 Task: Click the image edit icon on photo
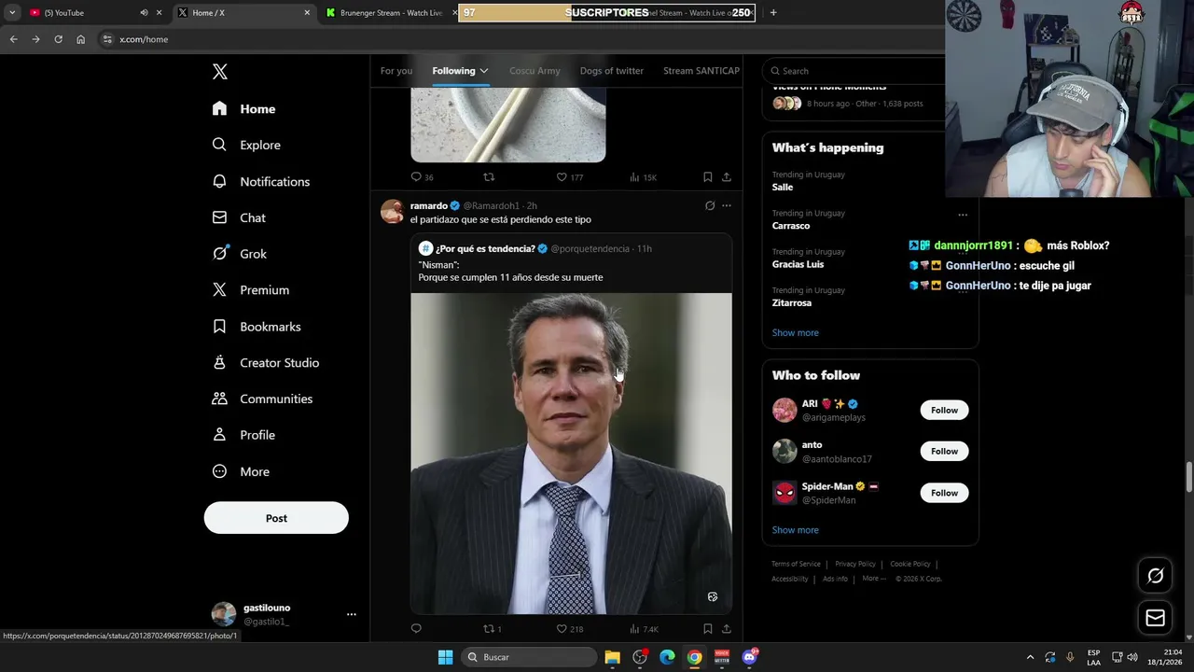(x=713, y=597)
